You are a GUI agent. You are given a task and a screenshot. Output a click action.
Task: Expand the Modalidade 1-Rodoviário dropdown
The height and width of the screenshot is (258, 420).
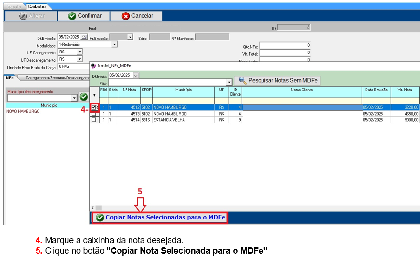point(114,44)
